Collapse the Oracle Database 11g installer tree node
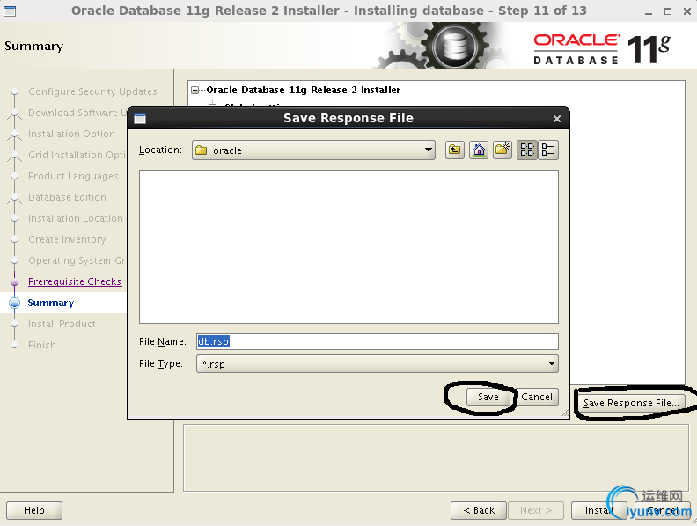 (194, 91)
